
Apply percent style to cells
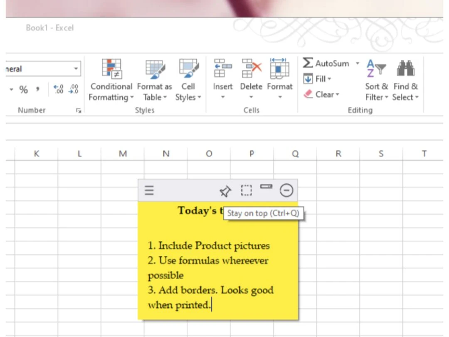[24, 89]
